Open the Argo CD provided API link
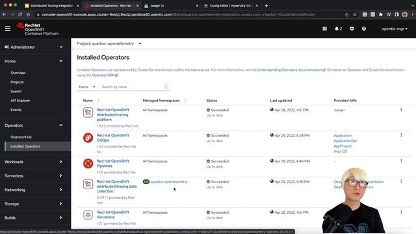 pos(341,151)
